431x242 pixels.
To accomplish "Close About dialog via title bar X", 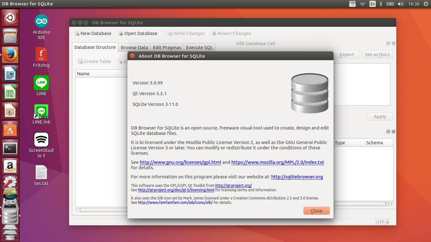I will click(x=133, y=56).
